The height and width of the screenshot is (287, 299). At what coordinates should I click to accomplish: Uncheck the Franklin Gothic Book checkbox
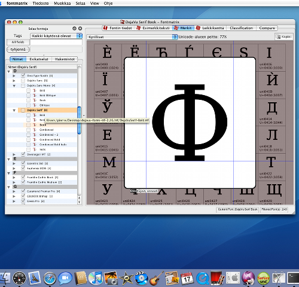point(23,177)
